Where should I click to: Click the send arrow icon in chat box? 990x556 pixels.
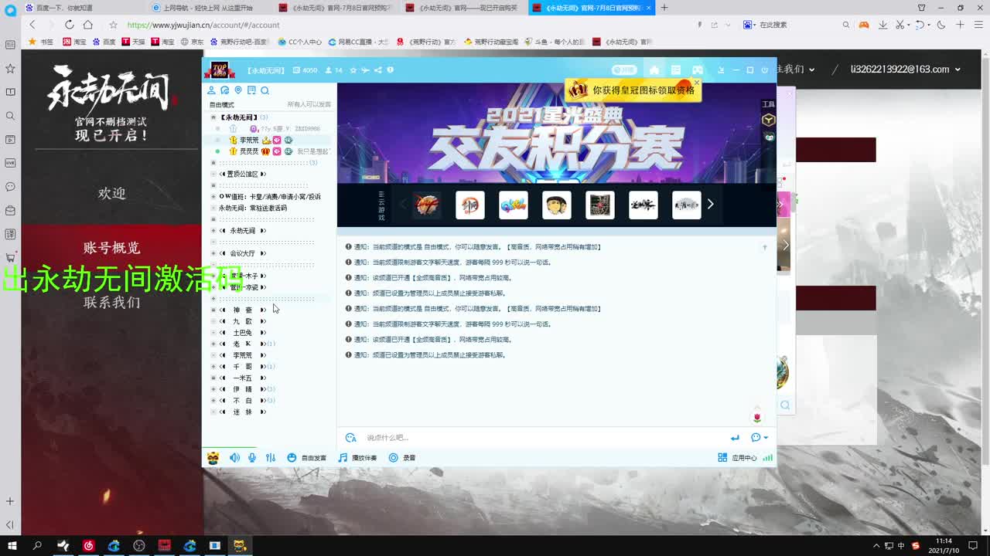click(x=735, y=438)
